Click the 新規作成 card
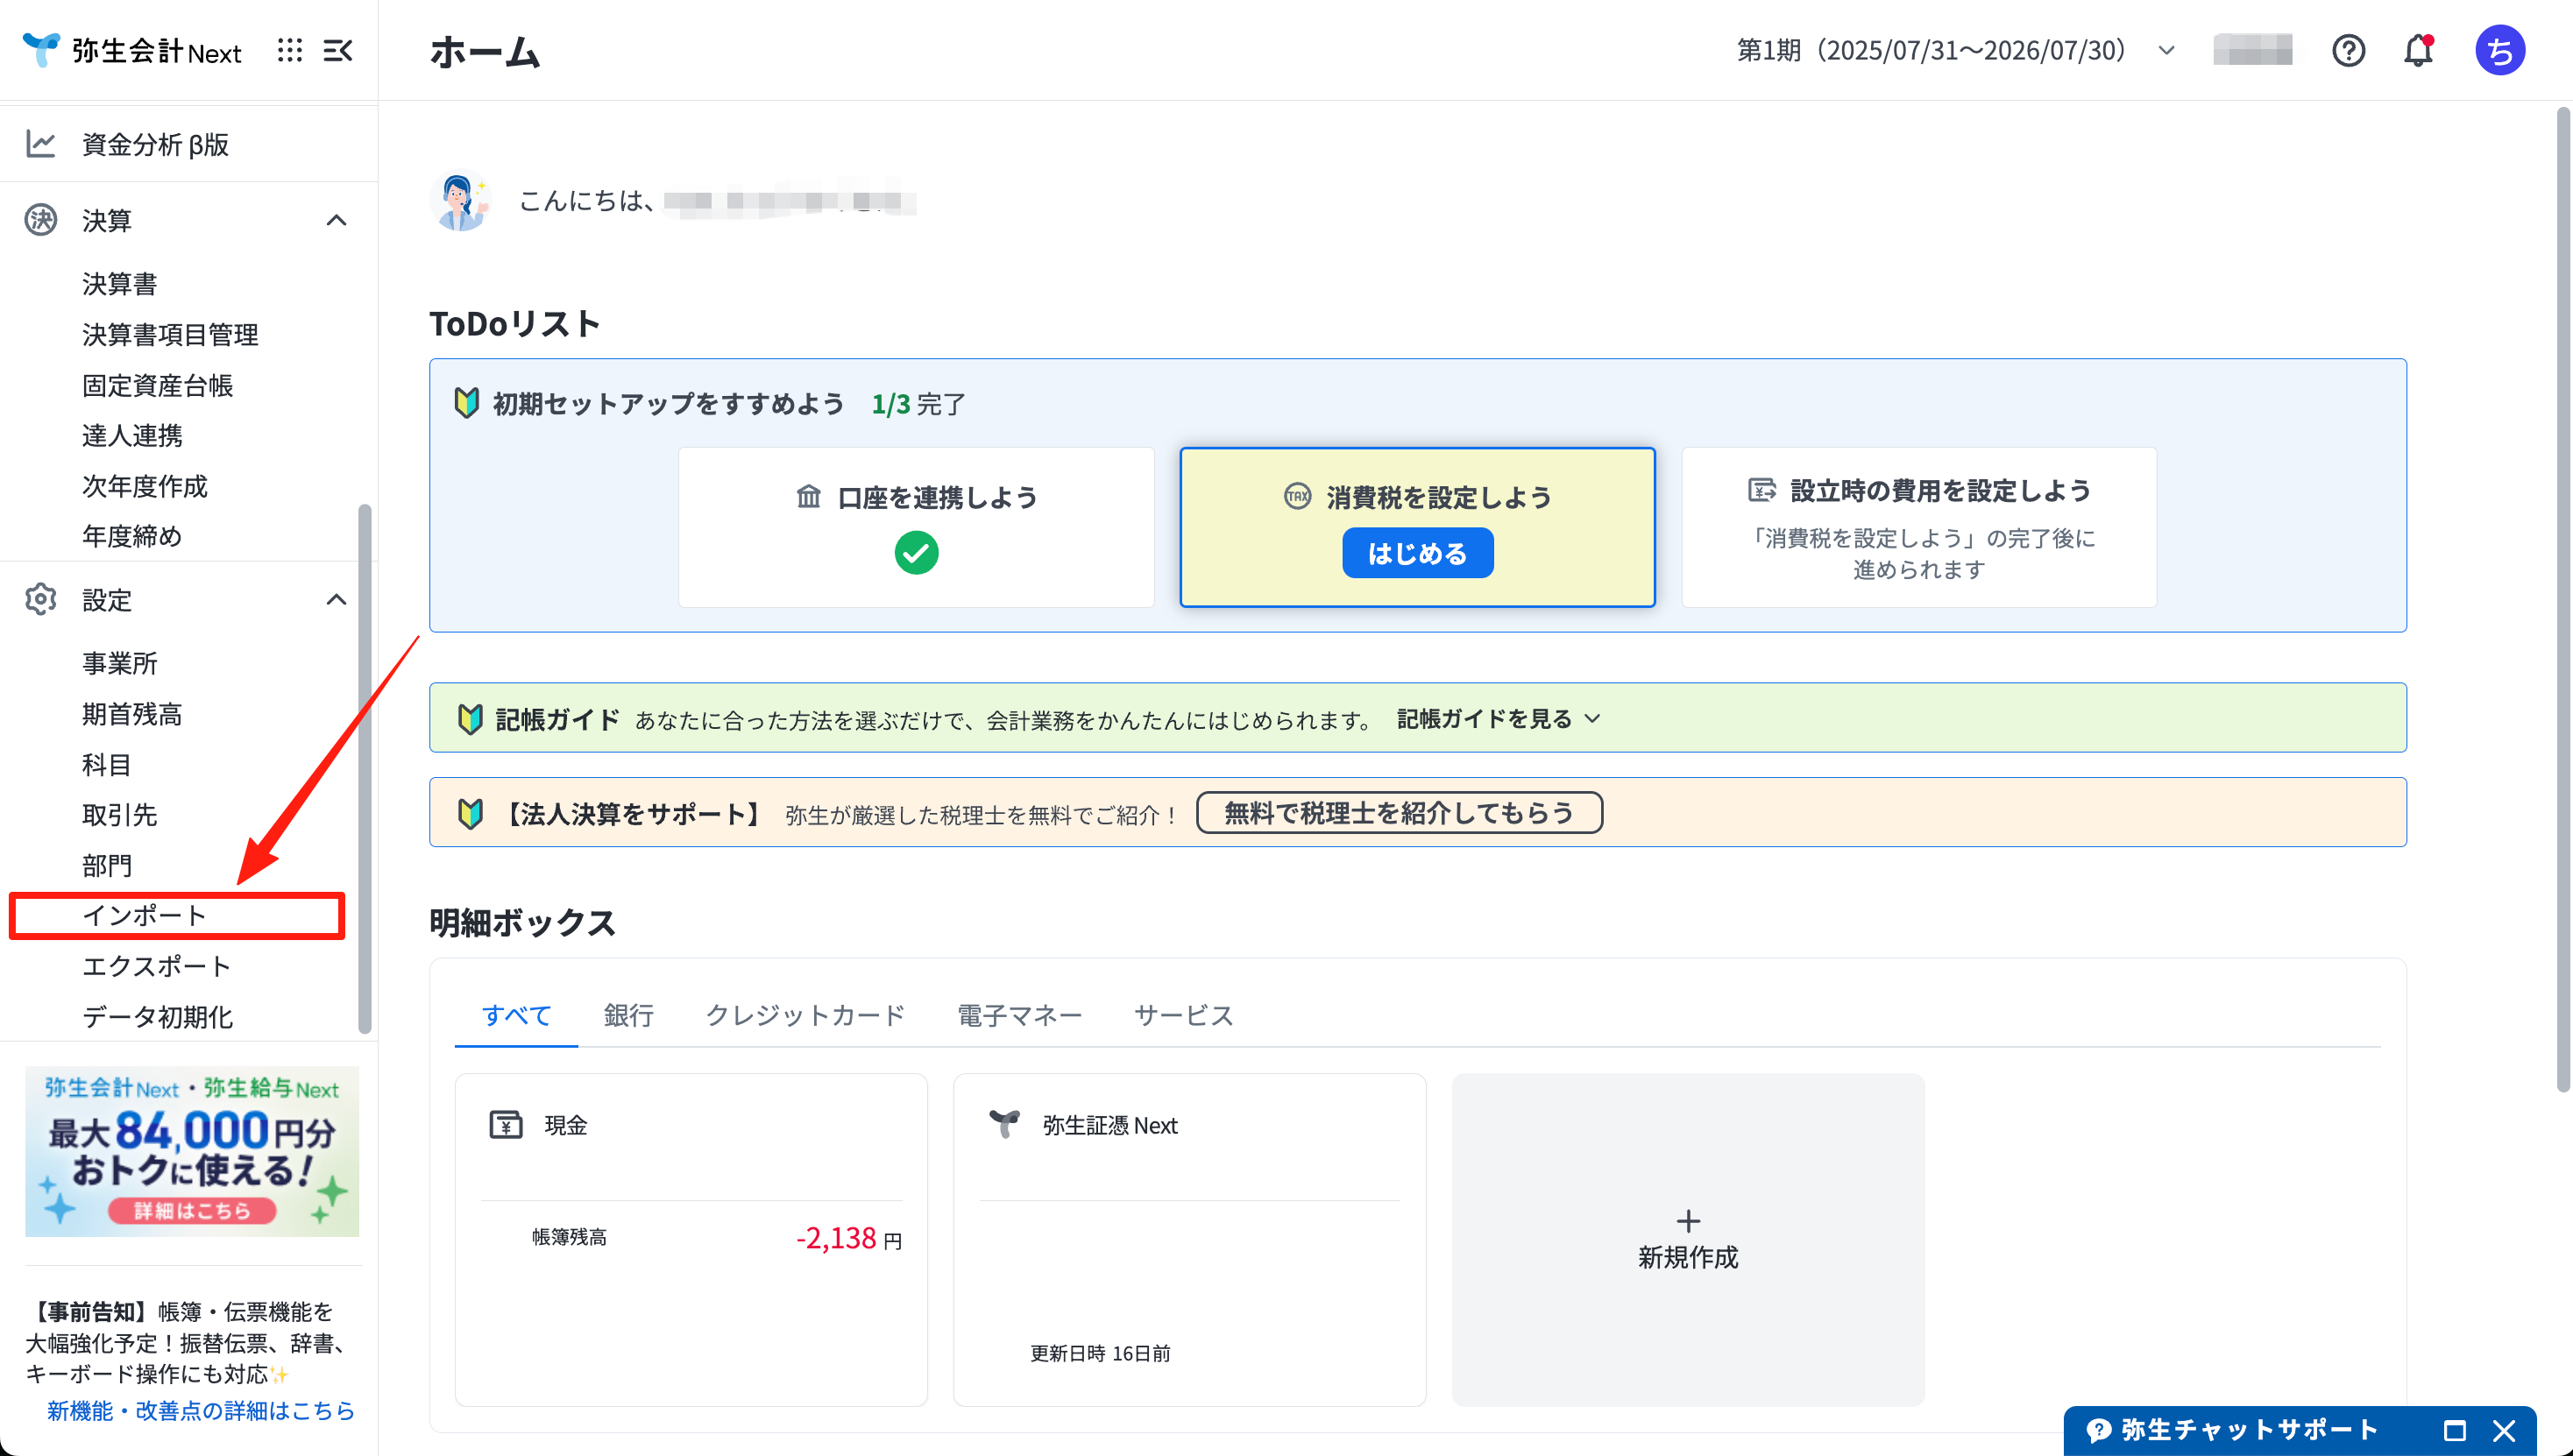Viewport: 2573px width, 1456px height. click(x=1688, y=1240)
